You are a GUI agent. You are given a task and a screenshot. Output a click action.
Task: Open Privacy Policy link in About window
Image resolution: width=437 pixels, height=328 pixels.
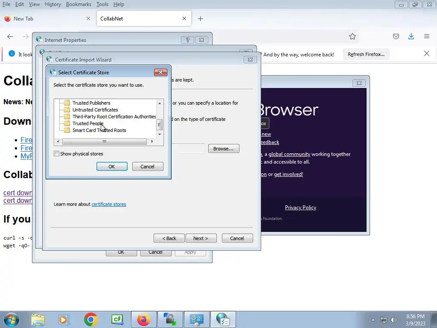(300, 208)
